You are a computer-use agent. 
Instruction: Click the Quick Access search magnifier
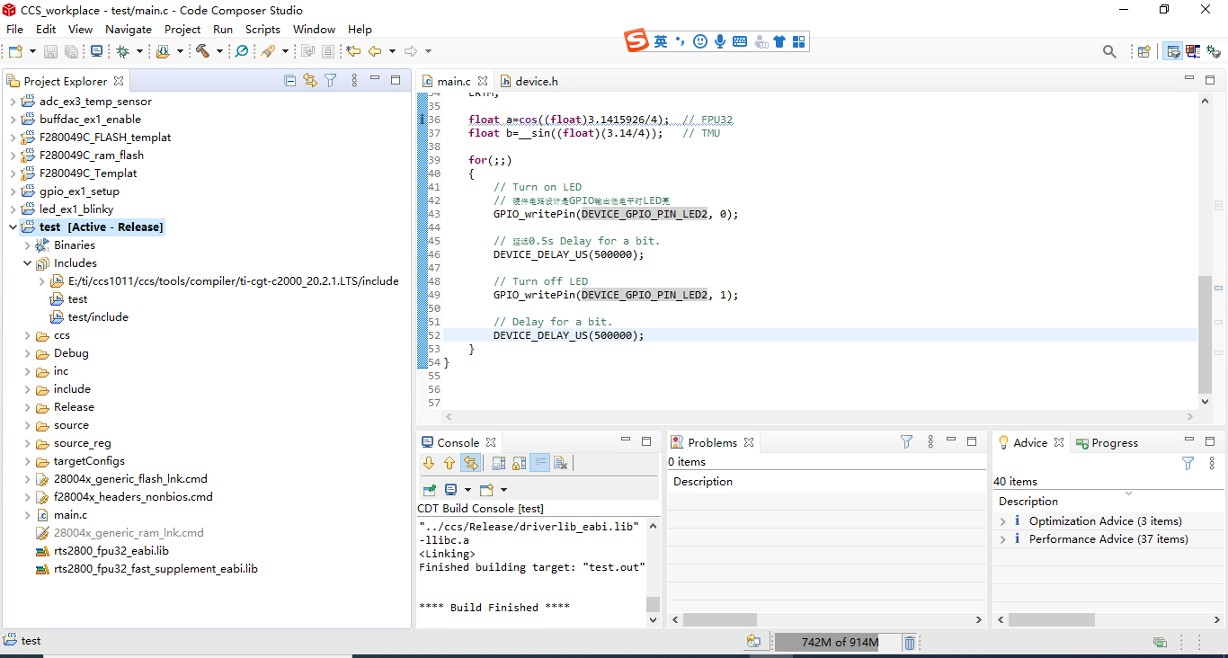coord(1109,51)
